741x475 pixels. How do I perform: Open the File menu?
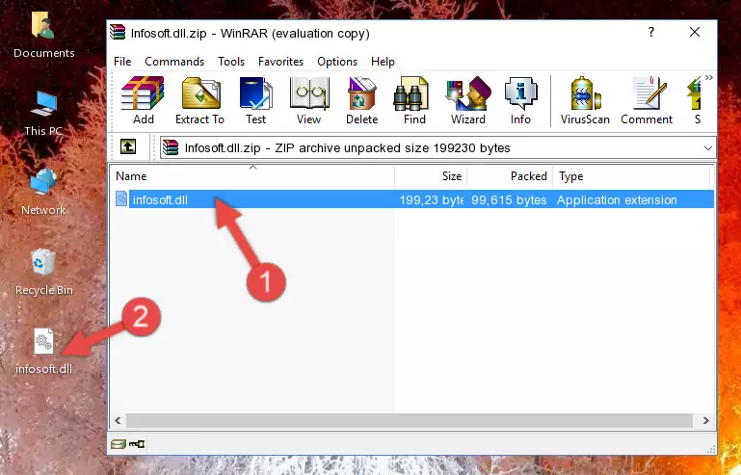(x=122, y=62)
